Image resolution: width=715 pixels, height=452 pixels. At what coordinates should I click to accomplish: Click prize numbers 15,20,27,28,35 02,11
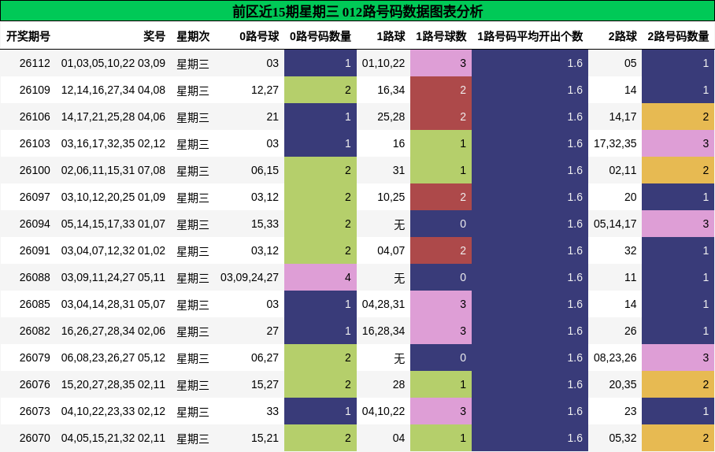[113, 384]
